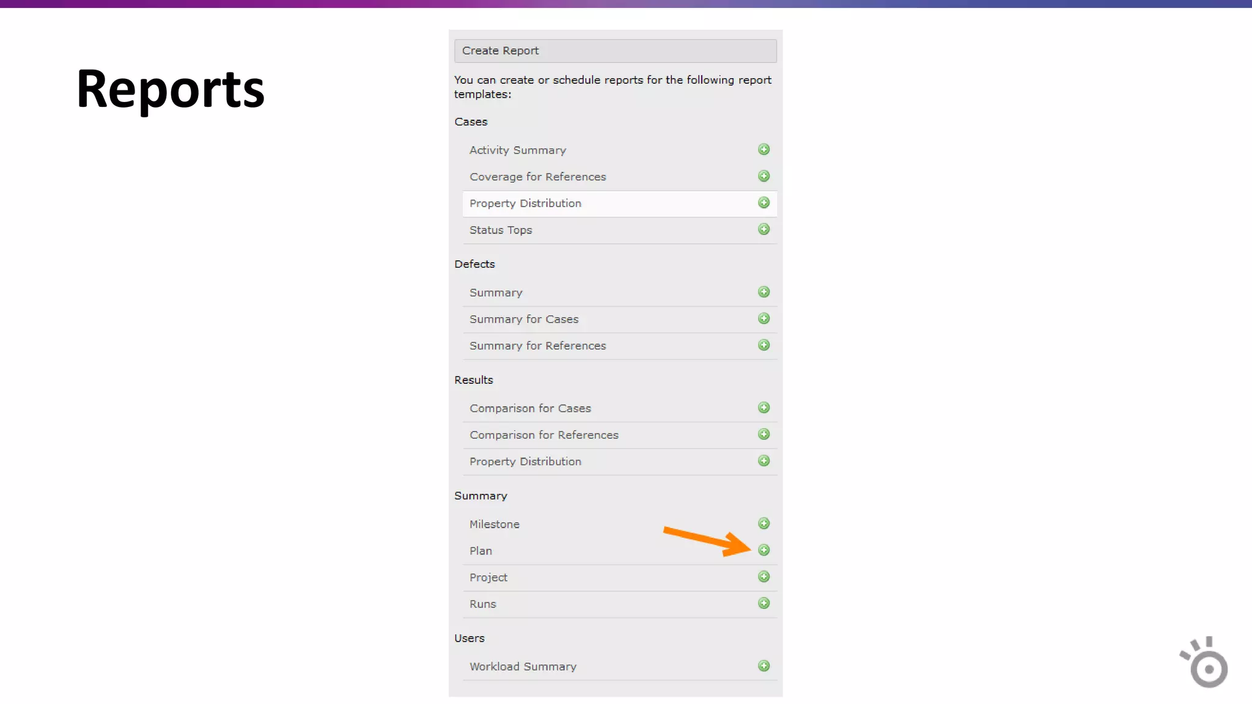Viewport: 1252px width, 704px height.
Task: Click the Users section heading
Action: pyautogui.click(x=469, y=638)
